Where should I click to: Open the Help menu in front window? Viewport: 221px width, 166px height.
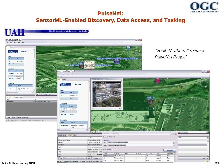click(x=76, y=74)
